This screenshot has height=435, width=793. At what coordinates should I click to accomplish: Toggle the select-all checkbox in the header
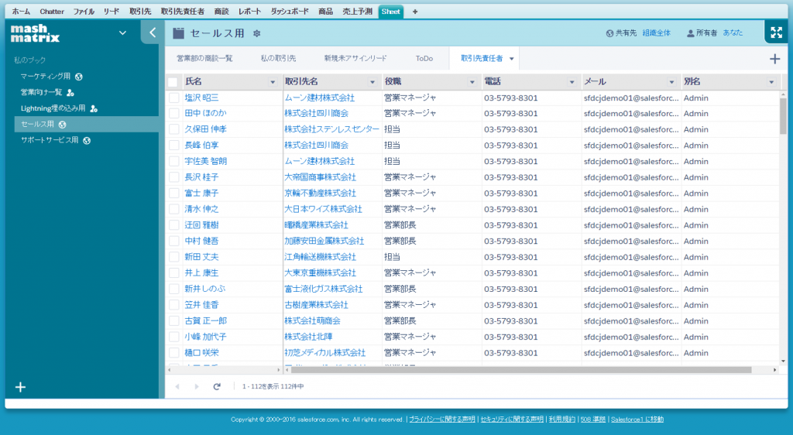[173, 82]
